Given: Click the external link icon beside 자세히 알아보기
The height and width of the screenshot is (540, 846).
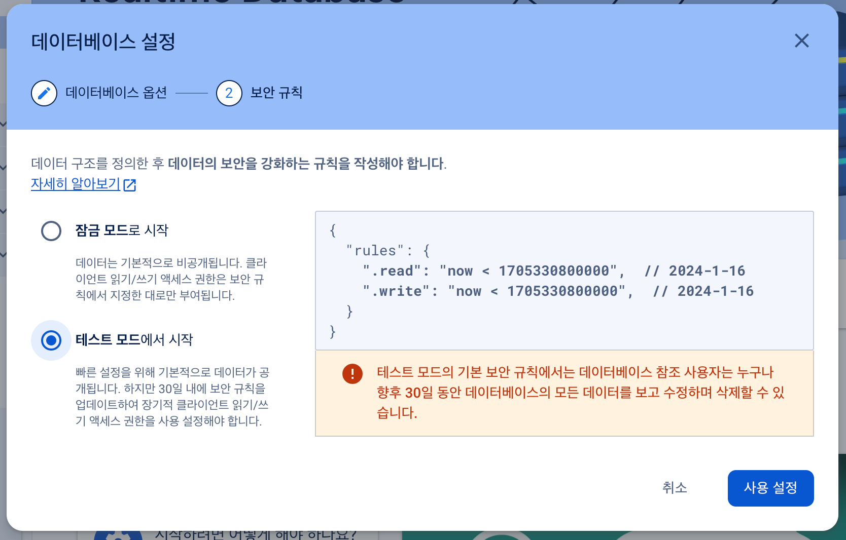Looking at the screenshot, I should point(130,185).
